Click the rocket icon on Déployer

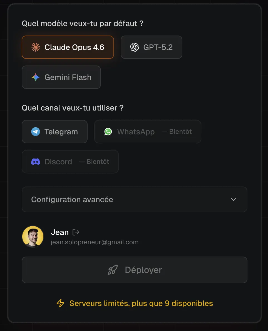[113, 270]
